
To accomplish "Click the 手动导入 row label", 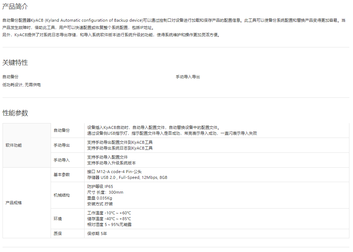I will (x=62, y=160).
